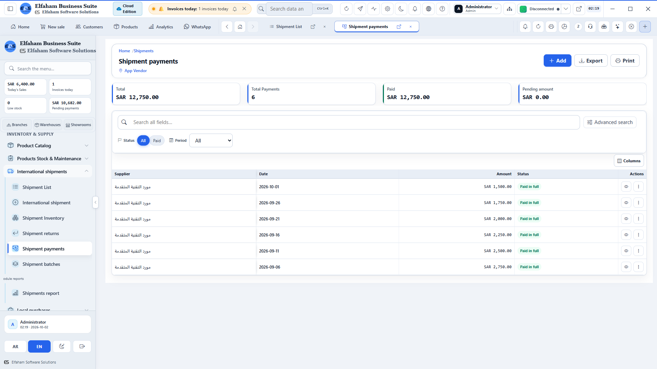Click the home icon beside back arrow
Image resolution: width=657 pixels, height=369 pixels.
240,27
